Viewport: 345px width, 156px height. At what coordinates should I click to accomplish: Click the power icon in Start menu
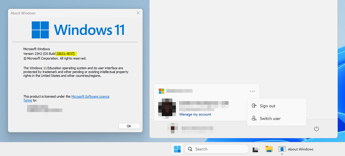pos(316,129)
